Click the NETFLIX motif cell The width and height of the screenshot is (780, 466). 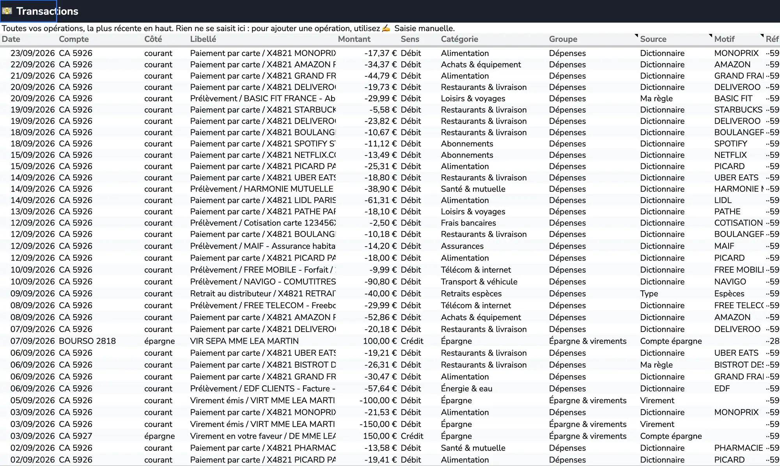[730, 155]
